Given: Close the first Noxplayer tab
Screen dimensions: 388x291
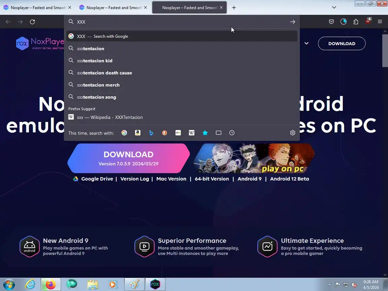Looking at the screenshot, I should click(70, 8).
